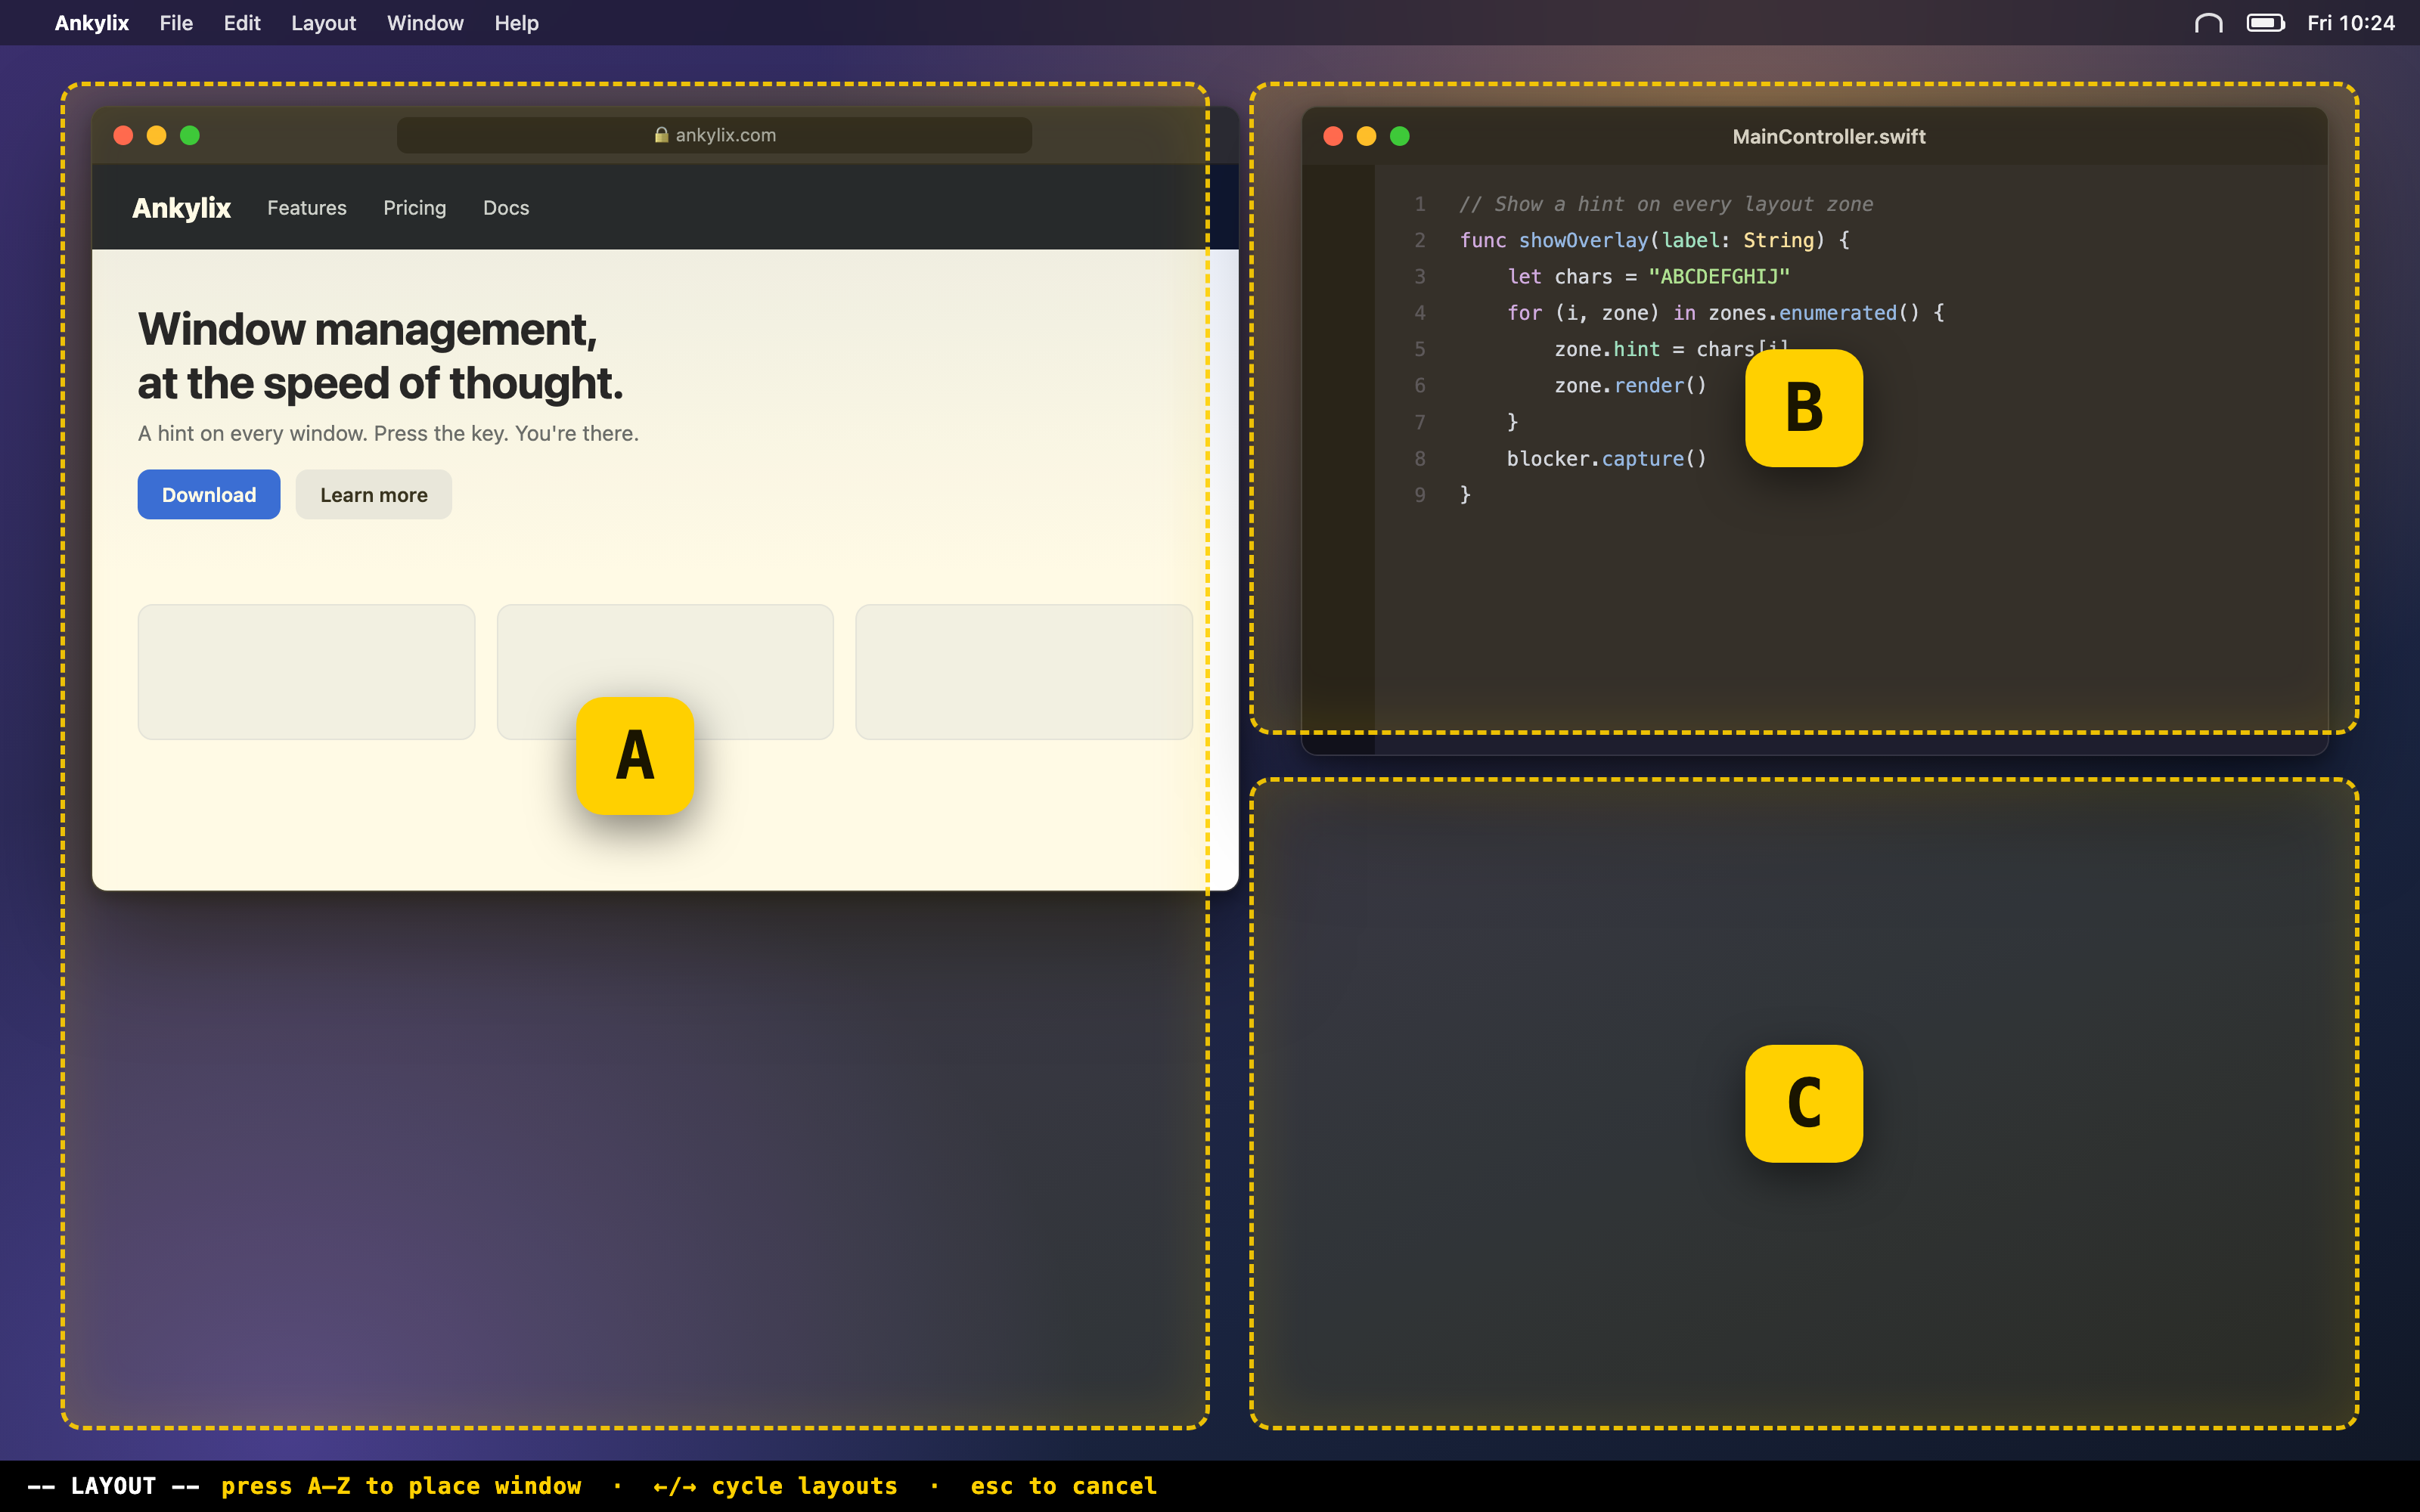The image size is (2420, 1512).
Task: Open the Features nav link
Action: tap(307, 208)
